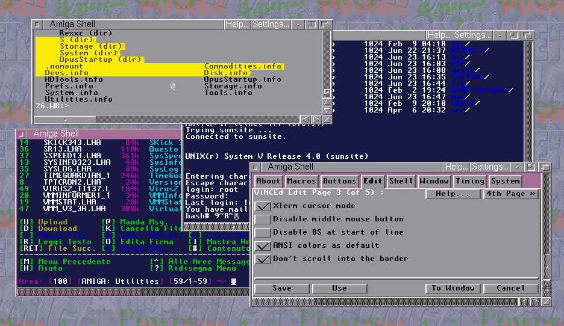Click vertical scrollbar knob in directory listing shell
The image size is (564, 326).
pos(327,91)
